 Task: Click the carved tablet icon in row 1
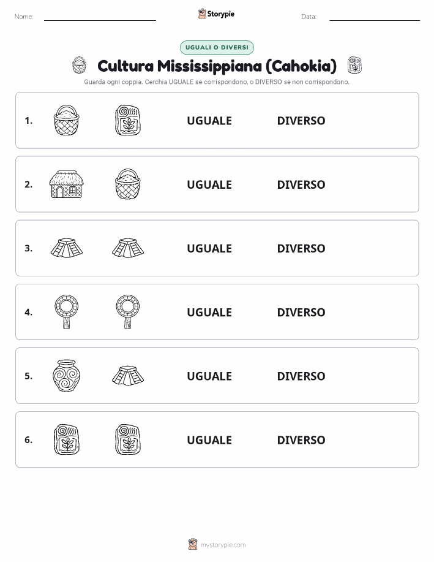pos(128,120)
